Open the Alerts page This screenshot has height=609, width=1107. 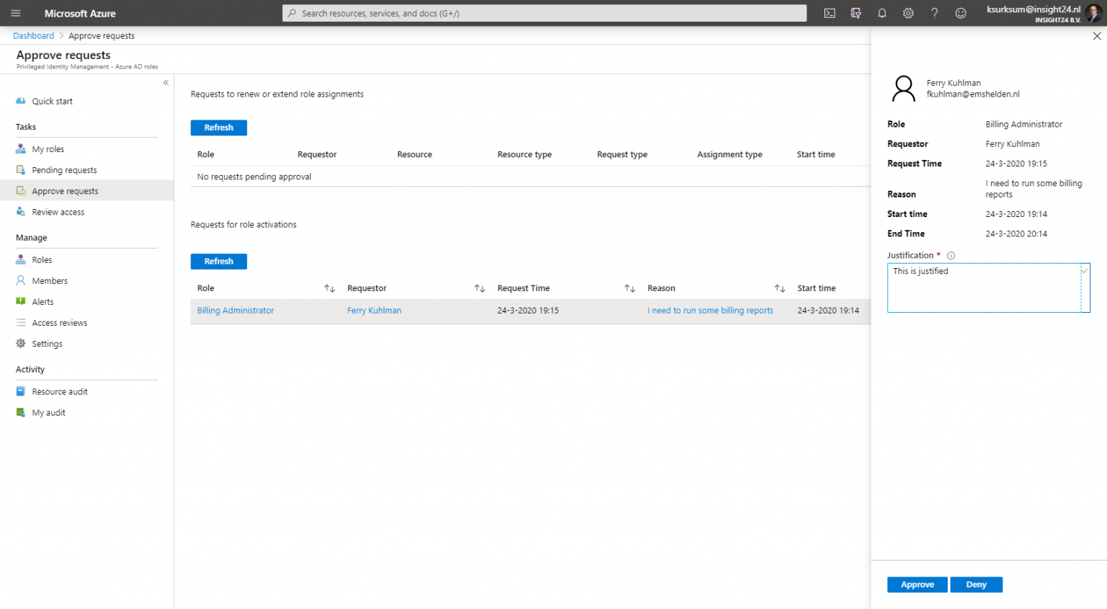42,301
